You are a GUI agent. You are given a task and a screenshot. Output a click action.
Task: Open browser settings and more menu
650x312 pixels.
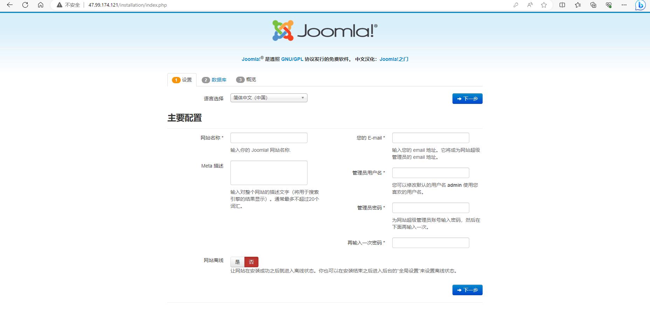point(624,5)
